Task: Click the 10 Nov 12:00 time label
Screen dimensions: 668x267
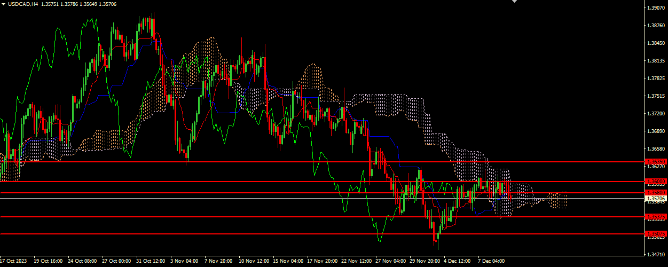Action: 254,262
